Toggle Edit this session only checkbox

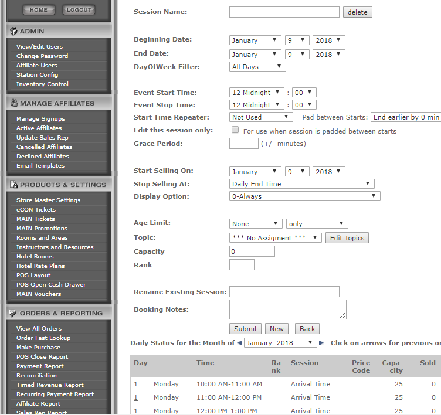tap(235, 130)
